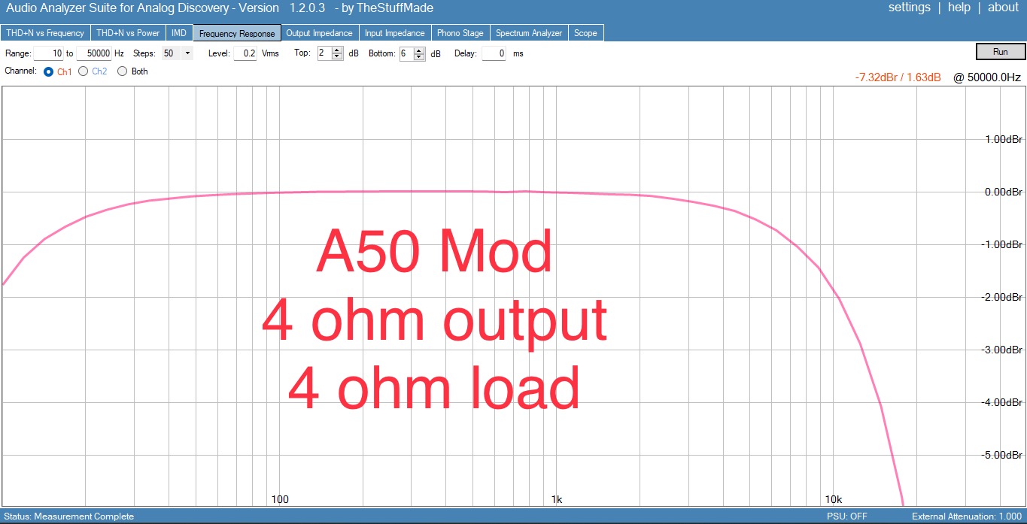The image size is (1027, 524).
Task: Select the Ch2 channel radio button
Action: (x=83, y=71)
